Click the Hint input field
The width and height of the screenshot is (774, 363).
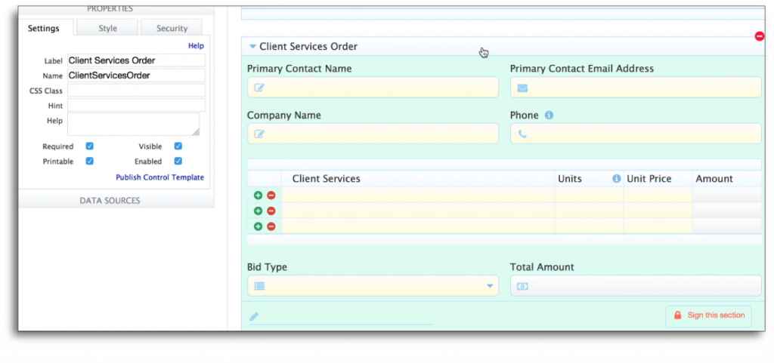[x=136, y=105]
